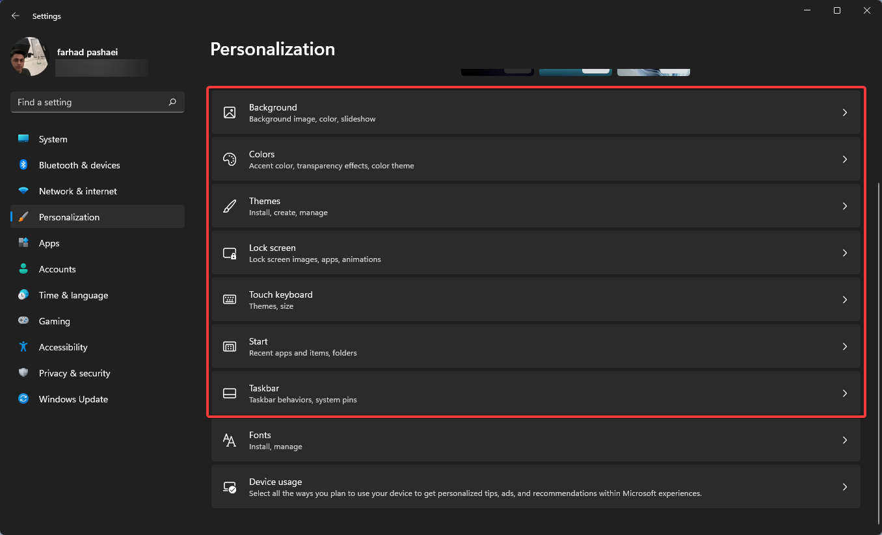Select the blue theme preview thumbnail
The width and height of the screenshot is (882, 535).
click(x=575, y=69)
